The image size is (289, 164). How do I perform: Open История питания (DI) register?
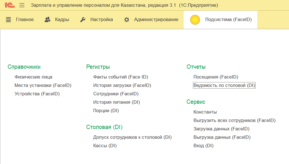click(x=116, y=102)
